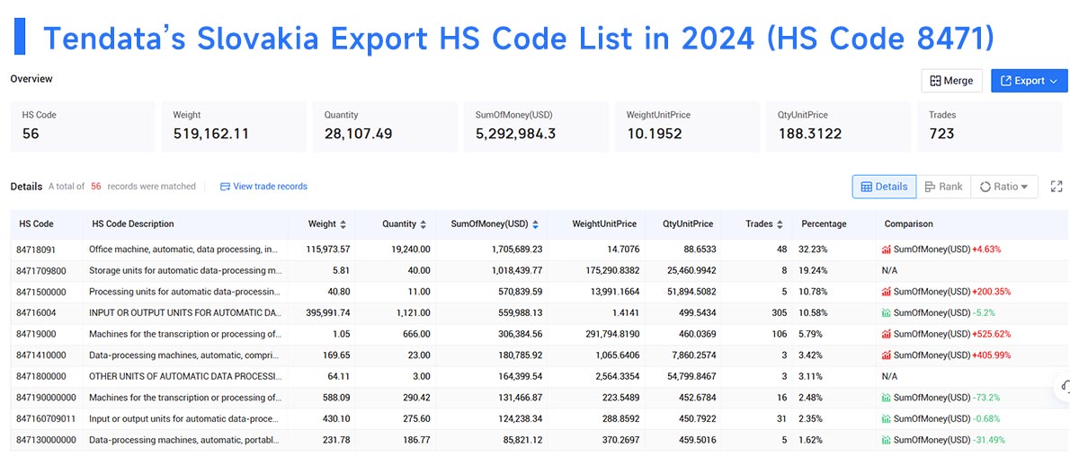Click 'Processing units for automatic data-processing' description
The width and height of the screenshot is (1070, 456).
pos(184,292)
